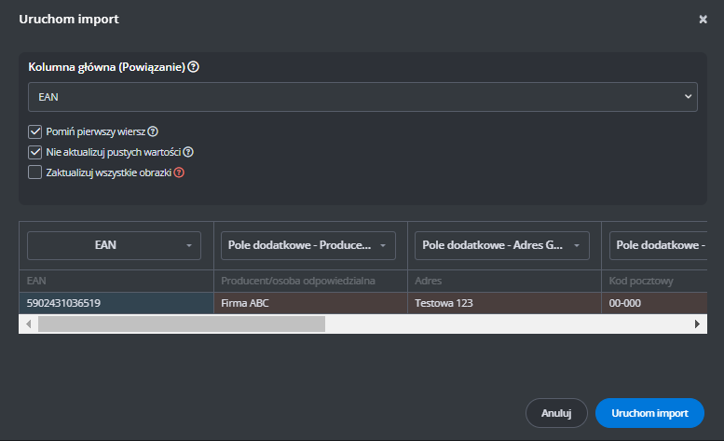Expand Pole dodatkowe - Adres column dropdown
The image size is (724, 441).
502,245
